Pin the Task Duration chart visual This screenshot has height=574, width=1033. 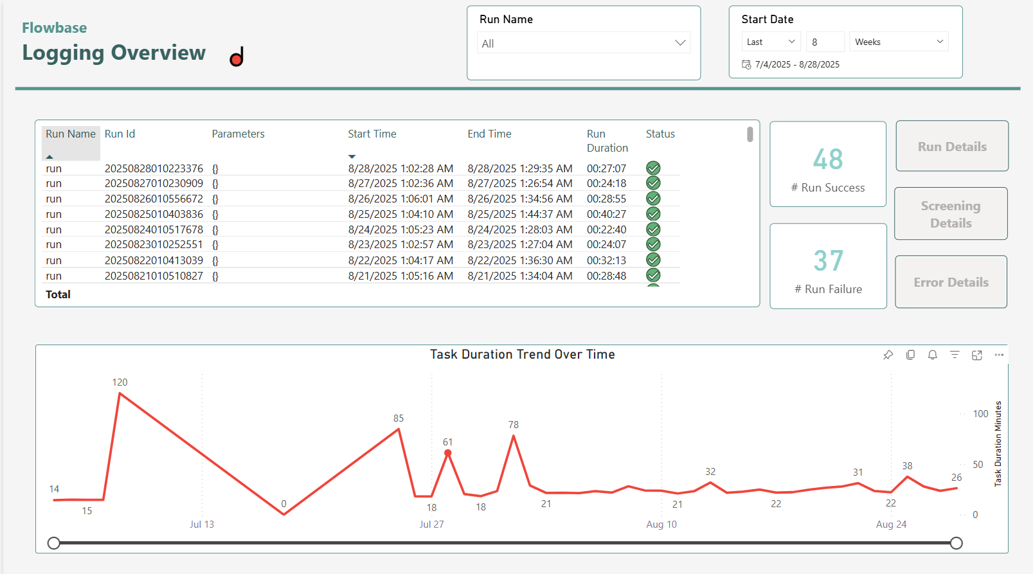[x=888, y=355]
